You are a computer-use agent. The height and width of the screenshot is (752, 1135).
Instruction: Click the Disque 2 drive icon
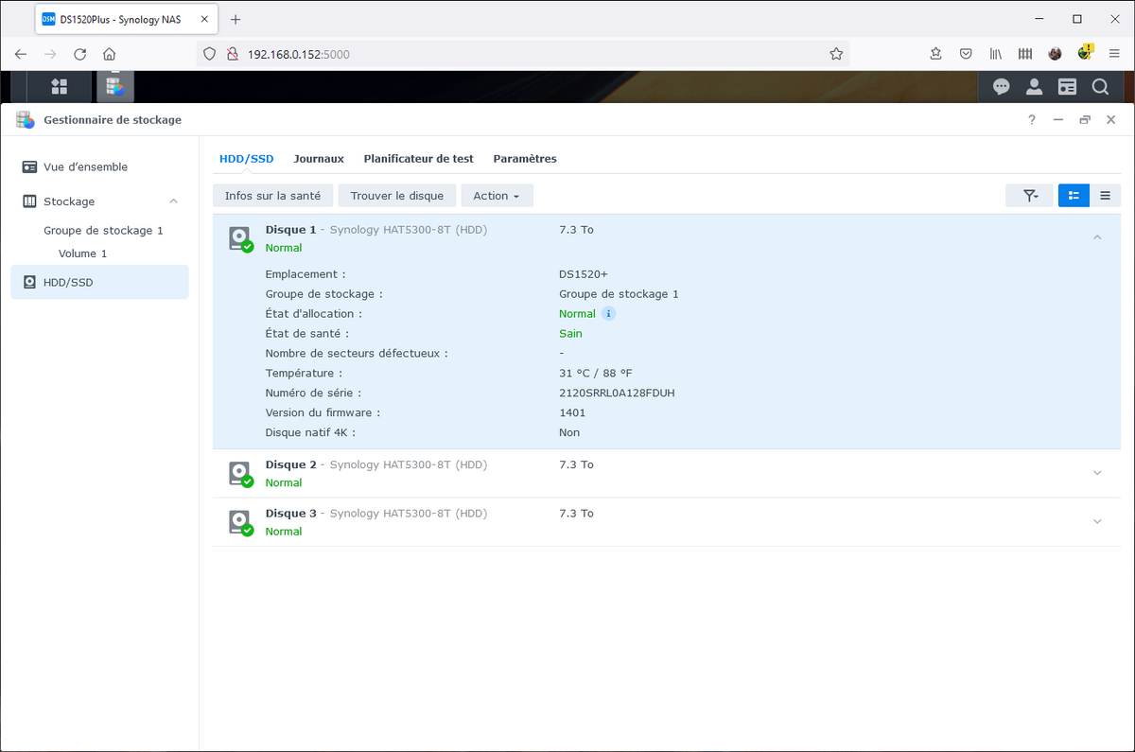pyautogui.click(x=240, y=473)
